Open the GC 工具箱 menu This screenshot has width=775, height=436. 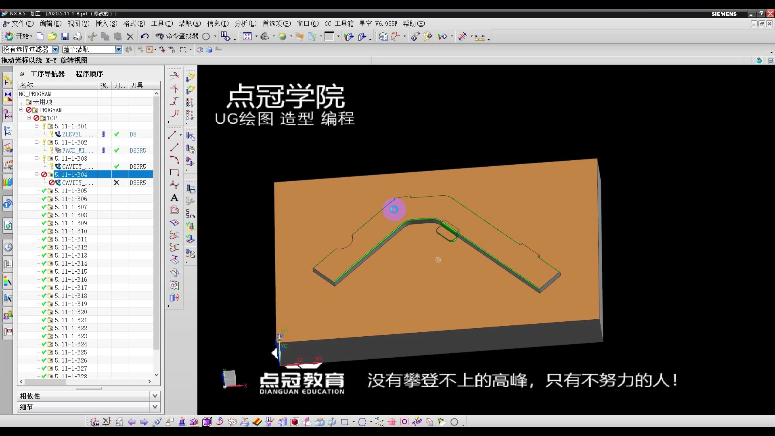tap(339, 24)
